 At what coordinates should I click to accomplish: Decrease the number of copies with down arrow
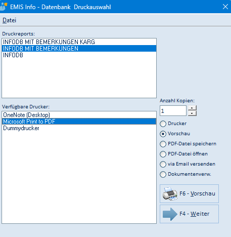click(x=192, y=113)
